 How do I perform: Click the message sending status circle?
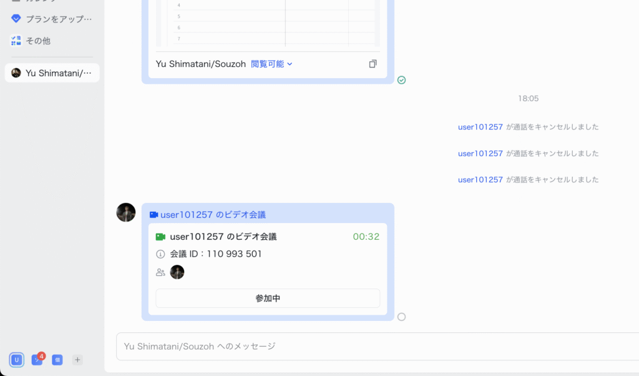click(x=401, y=317)
